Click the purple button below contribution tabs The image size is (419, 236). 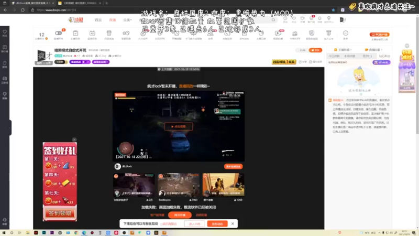(381, 62)
